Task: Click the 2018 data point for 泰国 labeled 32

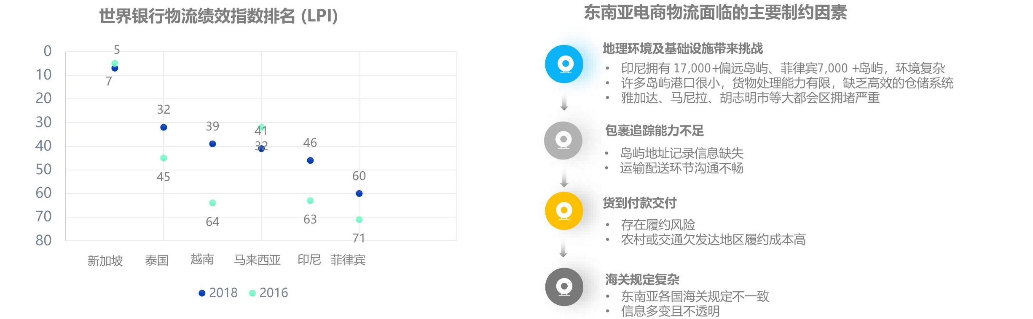Action: [x=164, y=128]
